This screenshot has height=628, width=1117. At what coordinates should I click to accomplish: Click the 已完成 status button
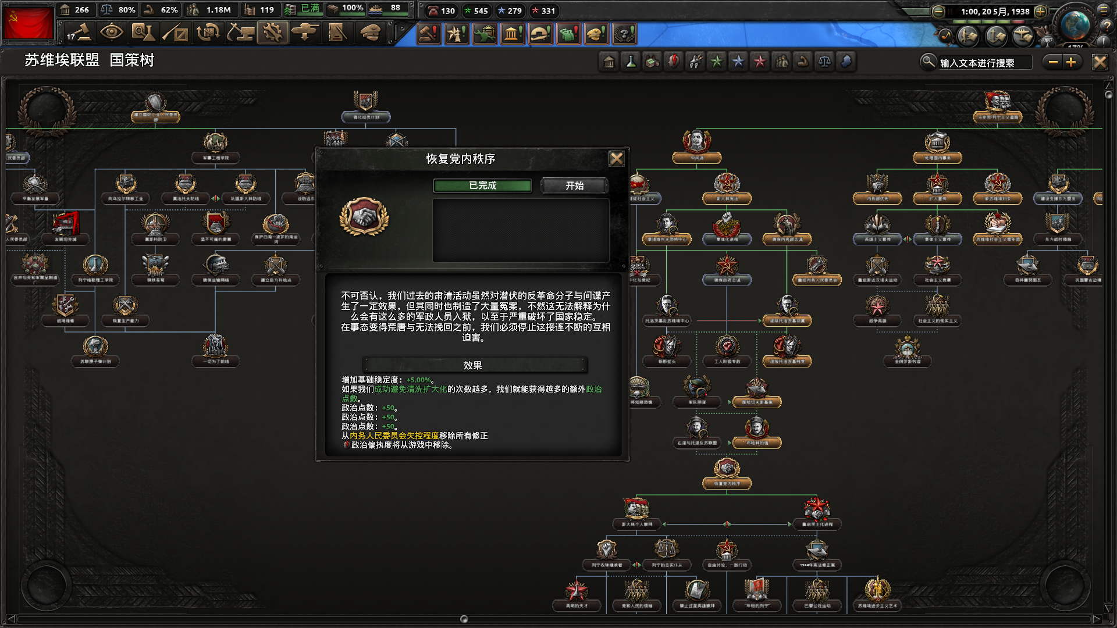pyautogui.click(x=482, y=185)
